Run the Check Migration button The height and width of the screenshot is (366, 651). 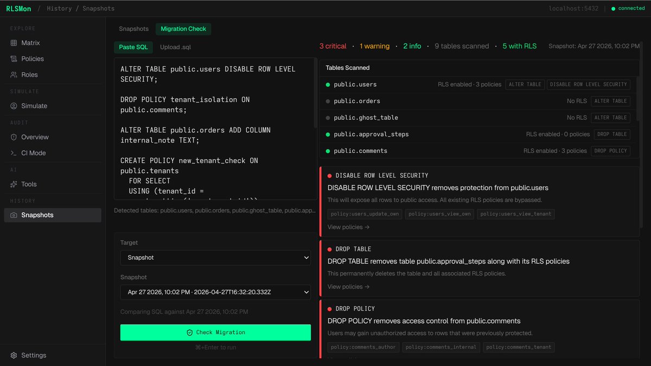[x=215, y=332]
